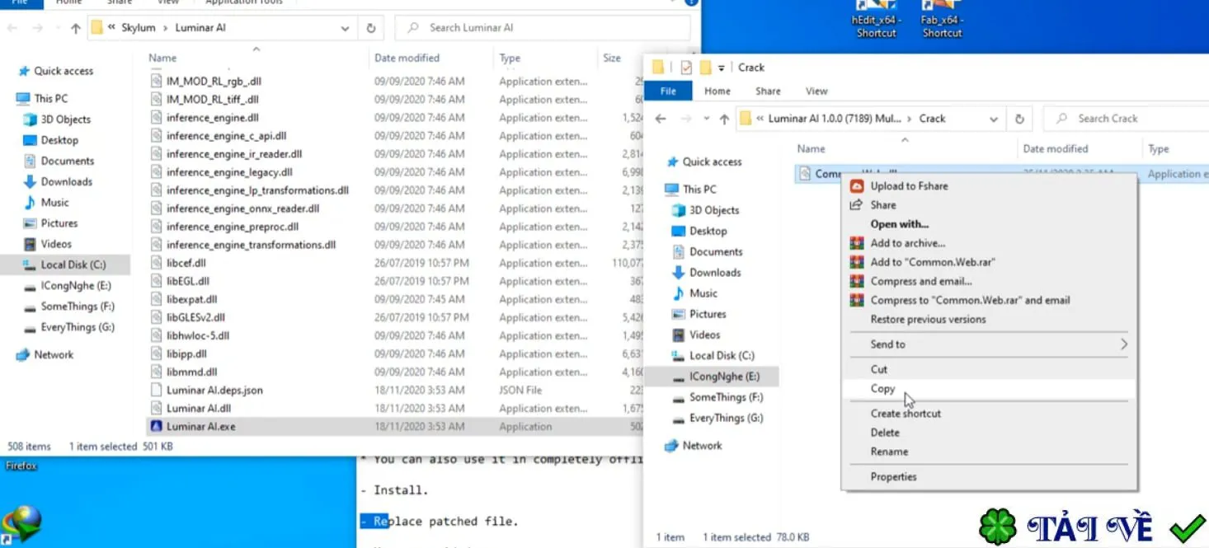Click Create shortcut in context menu

(906, 414)
